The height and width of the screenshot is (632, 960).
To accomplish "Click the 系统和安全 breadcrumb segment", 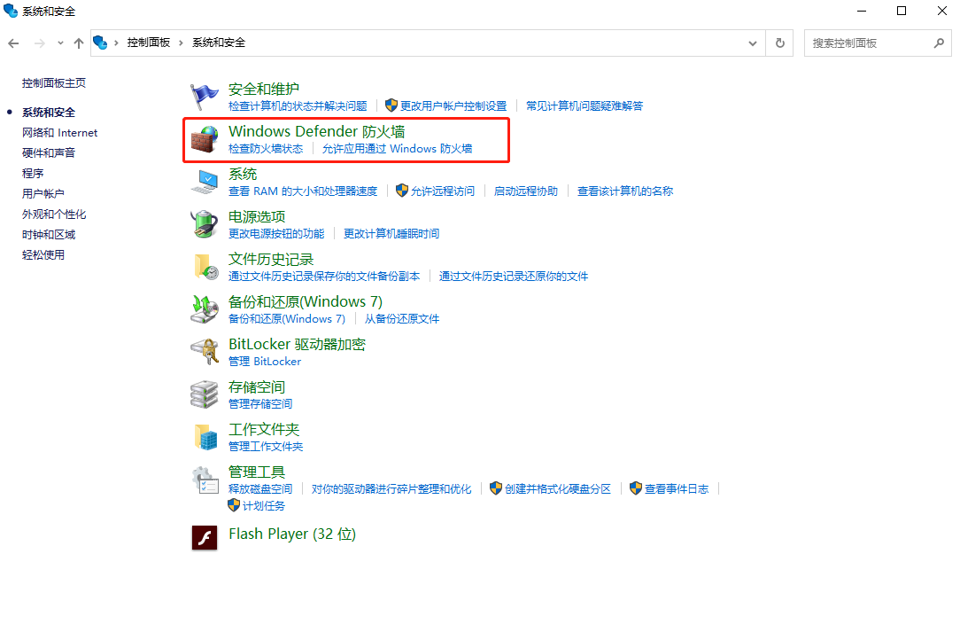I will click(219, 43).
